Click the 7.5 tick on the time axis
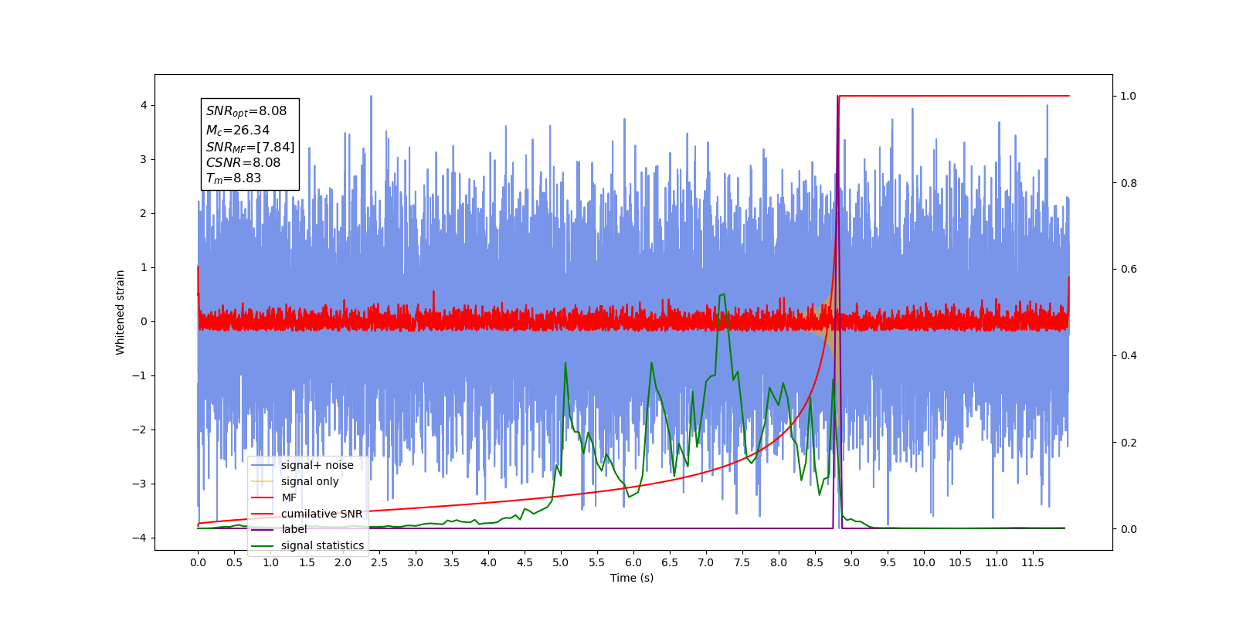 coord(742,562)
